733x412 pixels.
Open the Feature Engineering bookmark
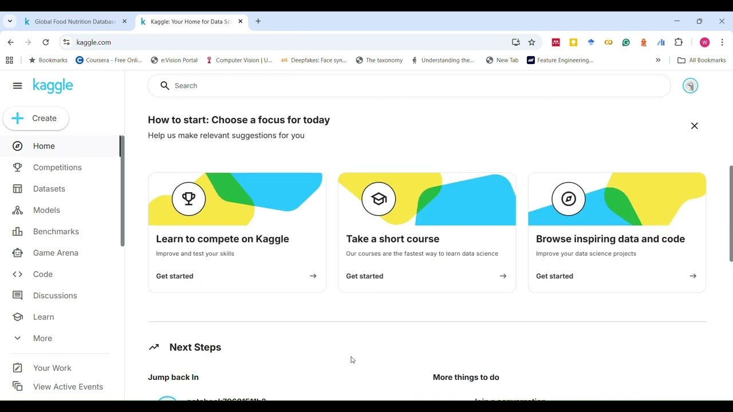pos(560,60)
